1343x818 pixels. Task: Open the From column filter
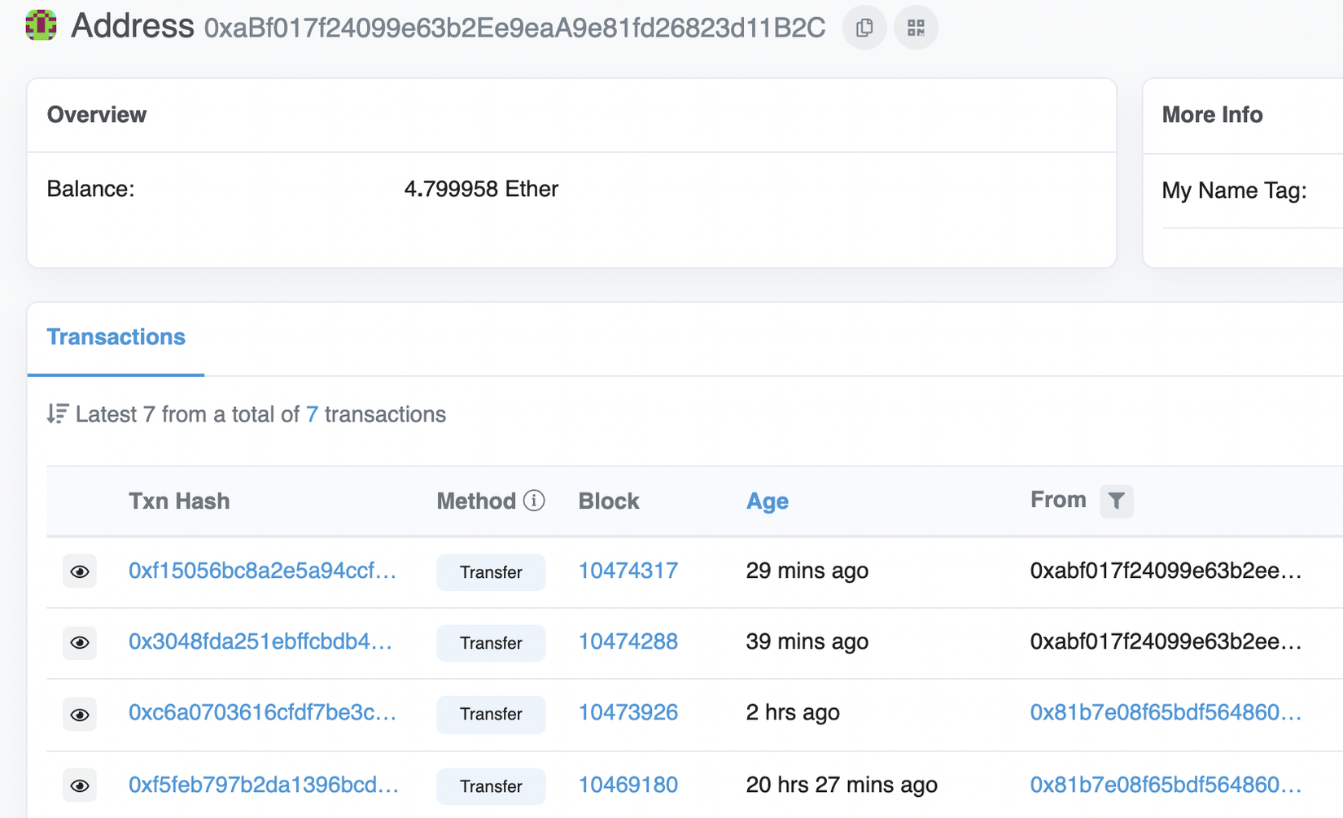tap(1116, 501)
